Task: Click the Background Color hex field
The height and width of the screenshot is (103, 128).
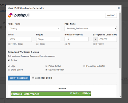Action: pyautogui.click(x=107, y=39)
